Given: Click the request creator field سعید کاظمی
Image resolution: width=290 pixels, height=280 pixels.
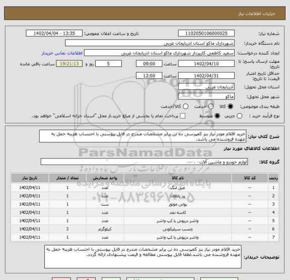Looking at the screenshot, I should 159,53.
